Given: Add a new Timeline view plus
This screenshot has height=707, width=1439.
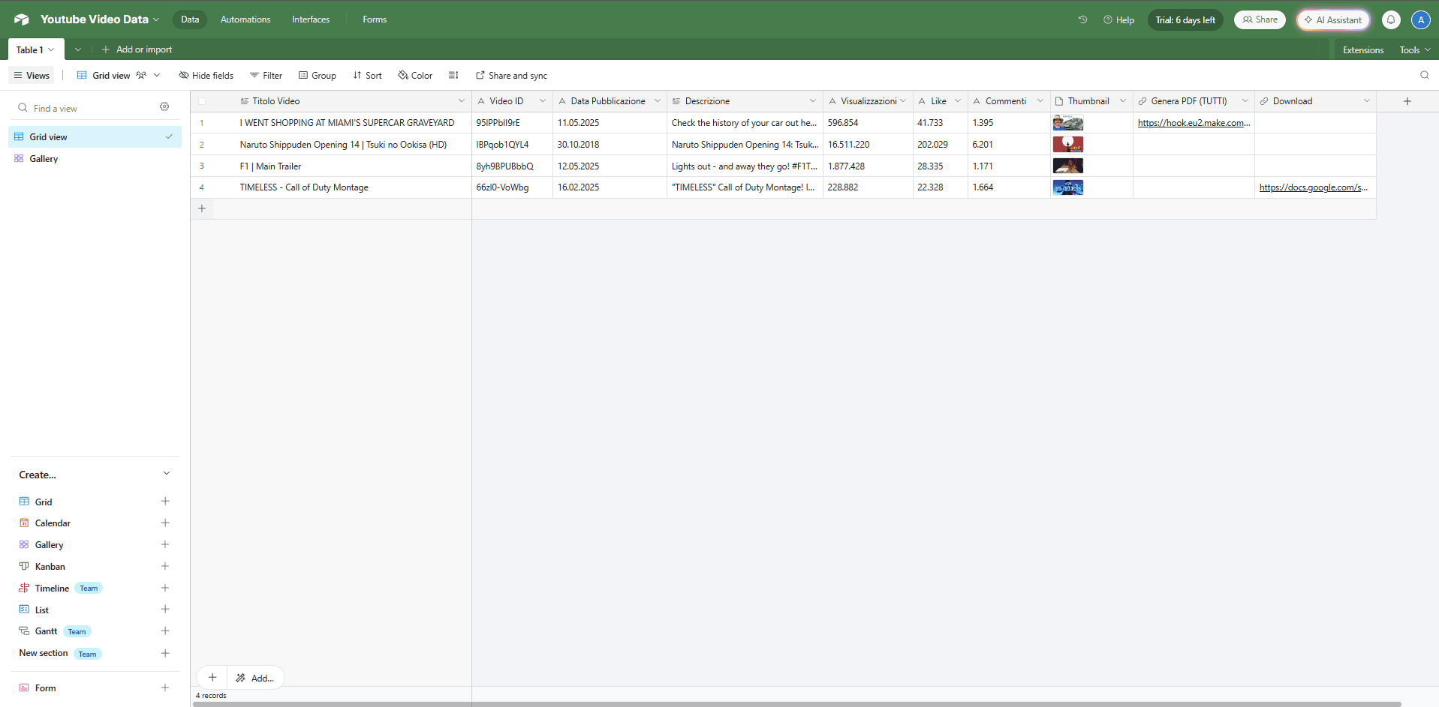Looking at the screenshot, I should coord(165,589).
